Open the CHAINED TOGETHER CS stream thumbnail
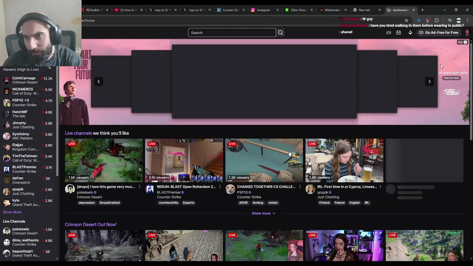Viewport: 473px width, 266px height. click(x=264, y=161)
